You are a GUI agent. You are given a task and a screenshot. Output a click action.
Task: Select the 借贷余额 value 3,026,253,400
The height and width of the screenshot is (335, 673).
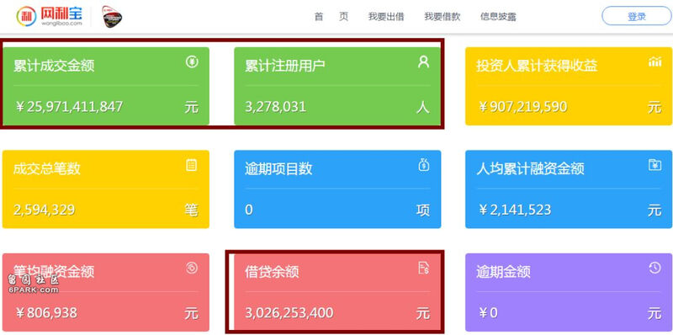pyautogui.click(x=289, y=312)
